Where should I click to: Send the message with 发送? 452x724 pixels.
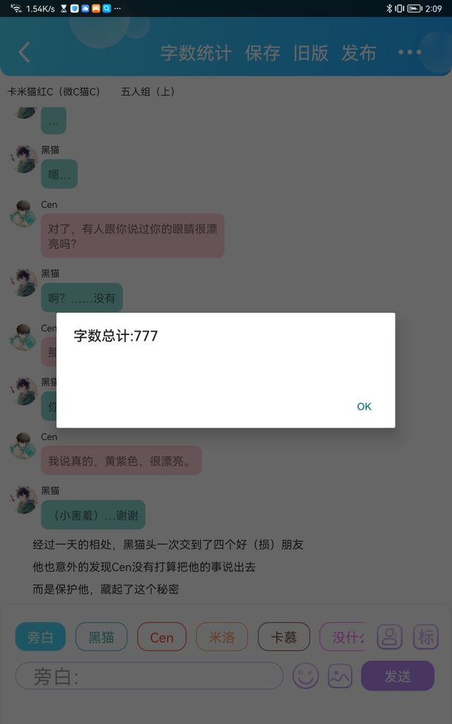coord(398,676)
